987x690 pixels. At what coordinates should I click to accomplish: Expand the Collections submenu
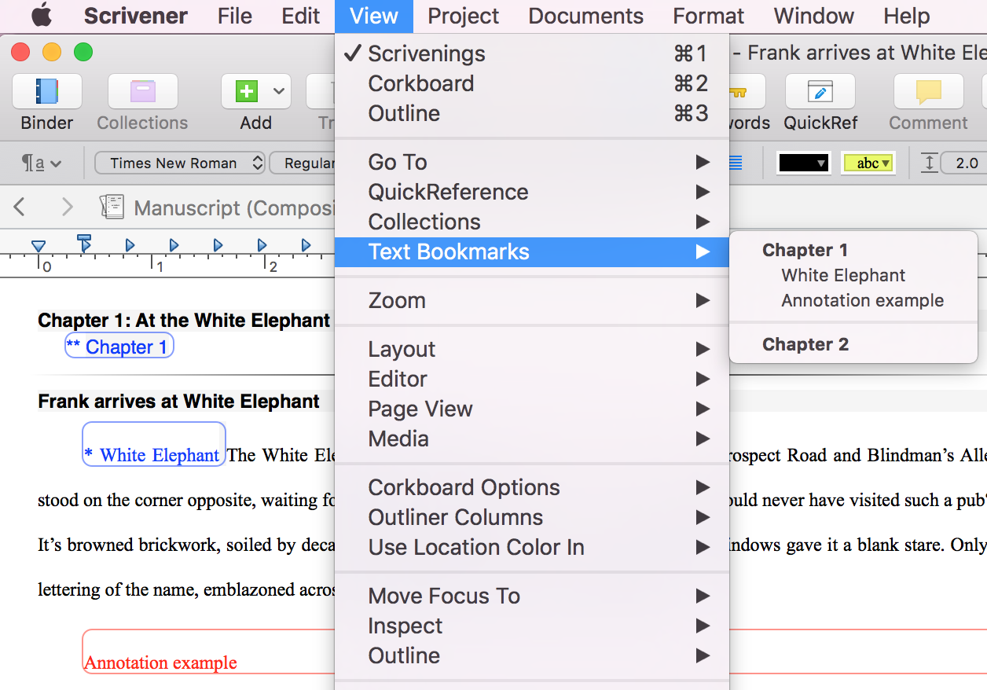[x=532, y=222]
